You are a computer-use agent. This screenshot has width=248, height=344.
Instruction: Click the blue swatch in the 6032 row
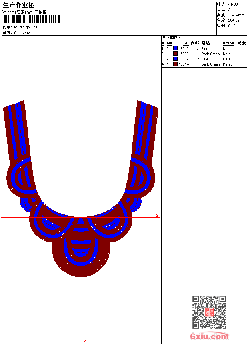pyautogui.click(x=175, y=59)
